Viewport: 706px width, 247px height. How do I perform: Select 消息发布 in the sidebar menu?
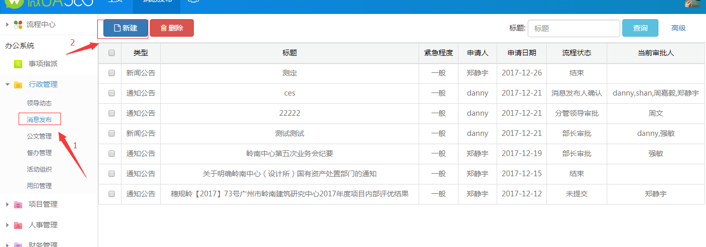(x=39, y=119)
